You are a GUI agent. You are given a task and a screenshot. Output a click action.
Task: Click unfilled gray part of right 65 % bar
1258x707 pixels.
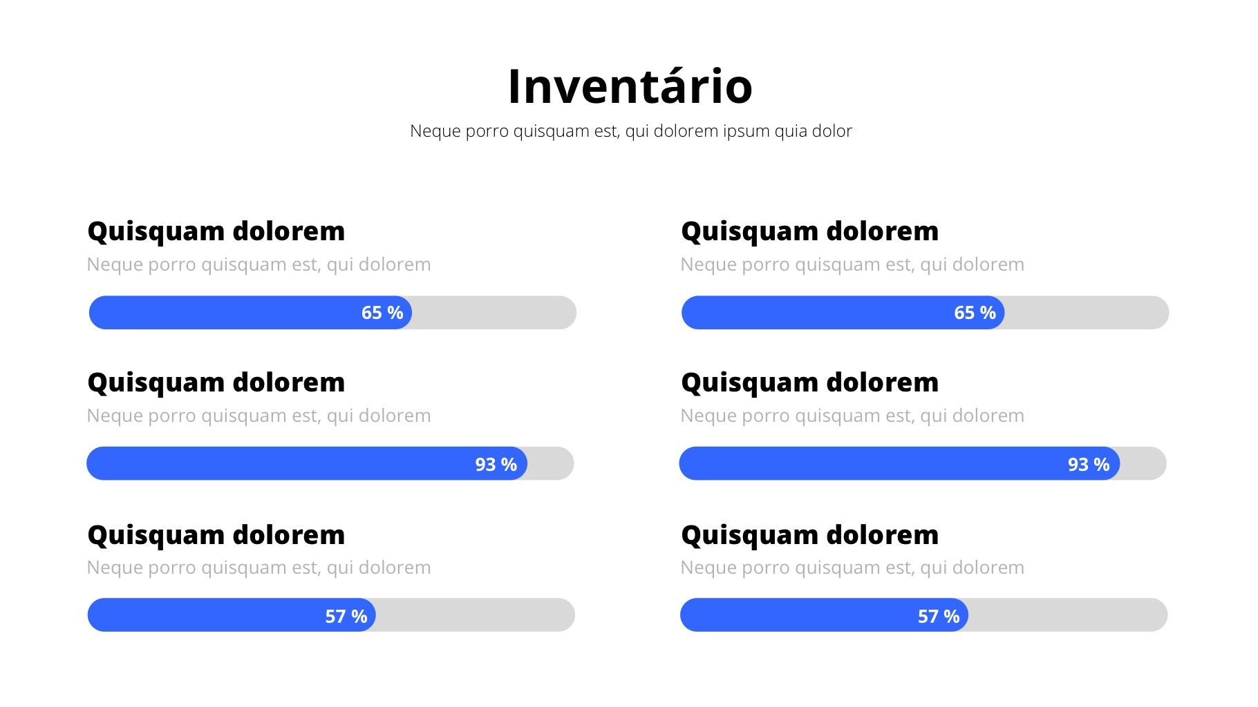[1085, 313]
